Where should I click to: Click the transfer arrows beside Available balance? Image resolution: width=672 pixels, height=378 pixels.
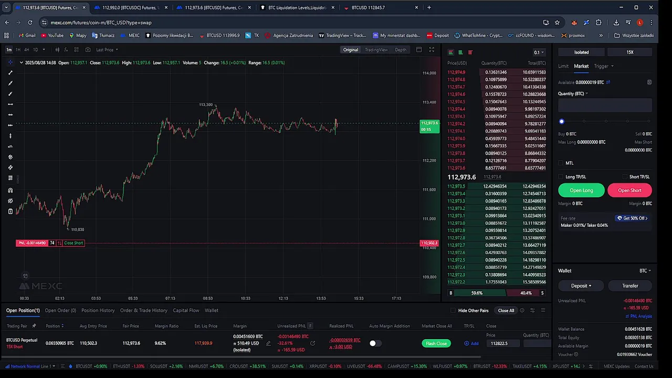click(608, 82)
